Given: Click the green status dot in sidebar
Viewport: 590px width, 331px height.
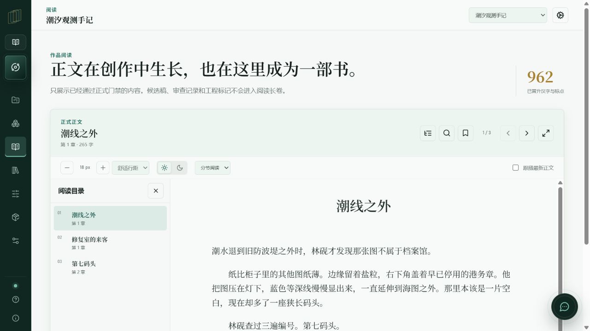Looking at the screenshot, I should 16,285.
